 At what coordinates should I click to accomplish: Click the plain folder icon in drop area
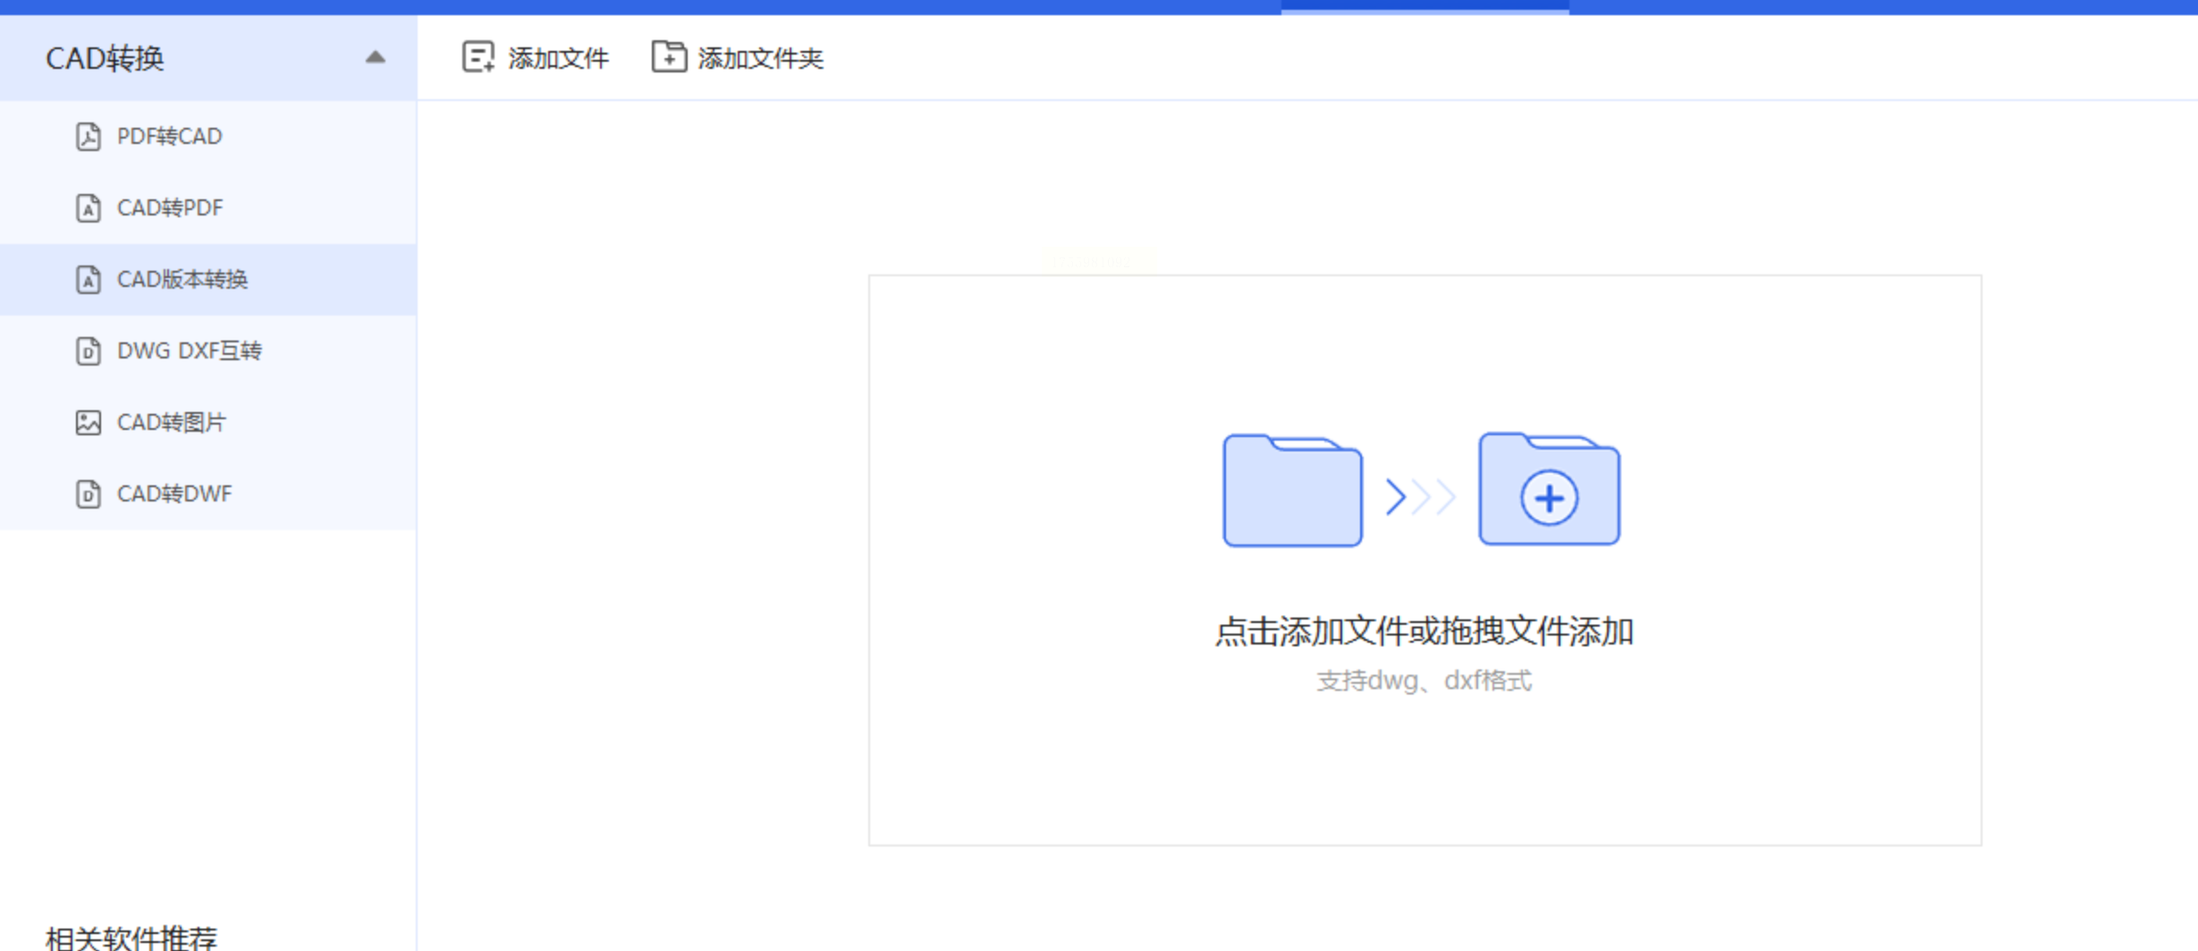pyautogui.click(x=1292, y=490)
